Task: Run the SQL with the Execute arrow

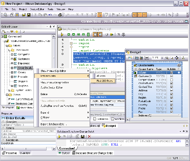Action: point(62,34)
